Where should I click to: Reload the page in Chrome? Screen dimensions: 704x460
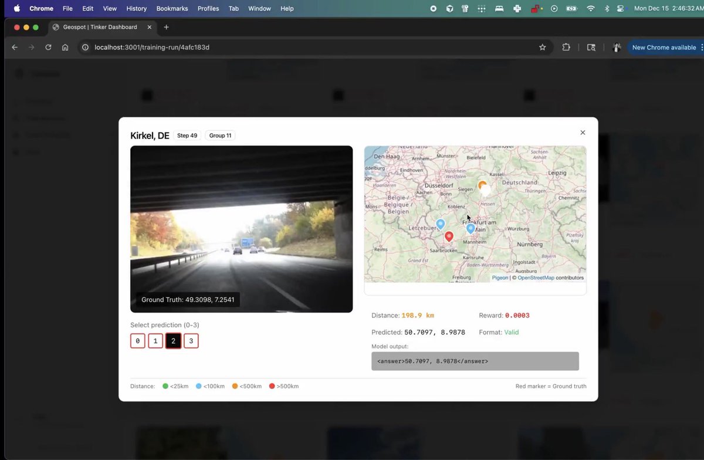(x=48, y=48)
